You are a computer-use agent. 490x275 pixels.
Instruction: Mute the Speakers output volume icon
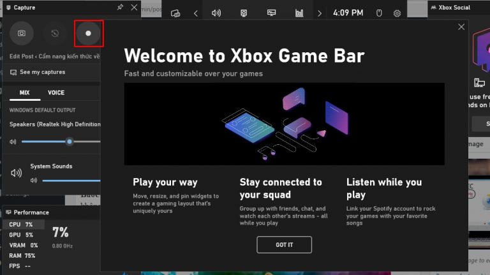(13, 142)
